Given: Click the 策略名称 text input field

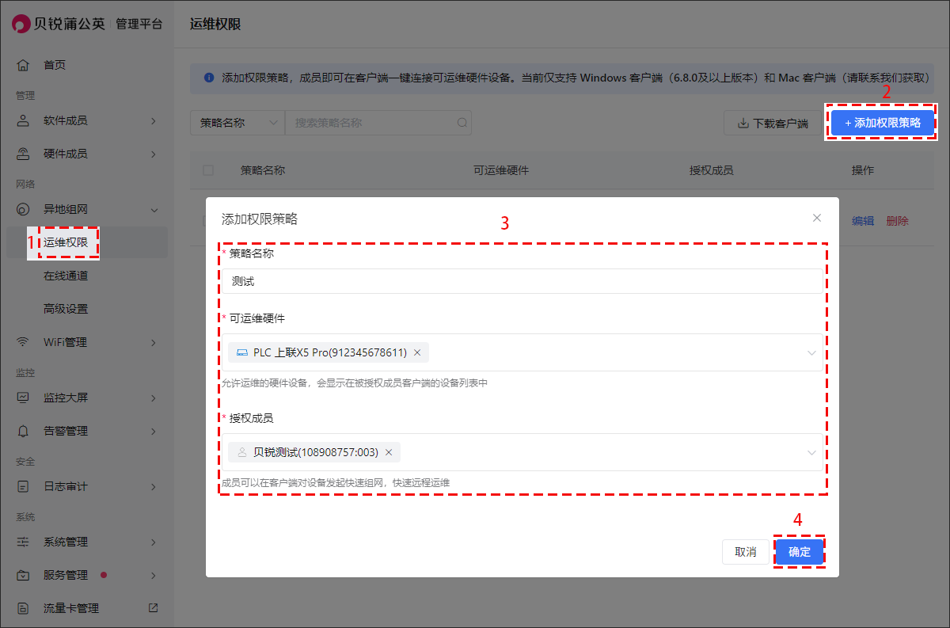Looking at the screenshot, I should [521, 281].
